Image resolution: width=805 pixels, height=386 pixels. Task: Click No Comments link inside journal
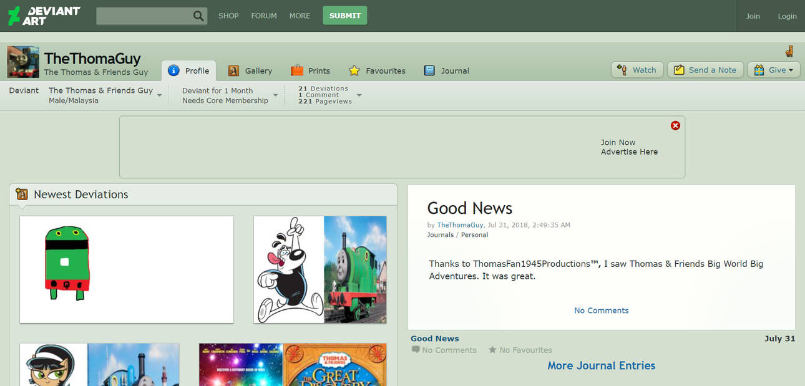pyautogui.click(x=602, y=311)
